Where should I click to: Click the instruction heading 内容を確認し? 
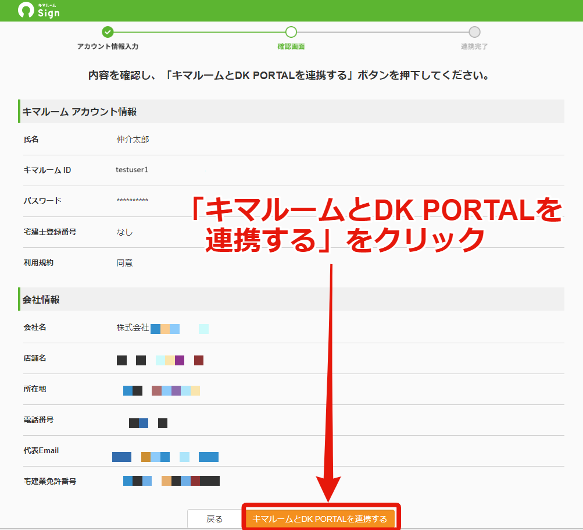[x=288, y=75]
